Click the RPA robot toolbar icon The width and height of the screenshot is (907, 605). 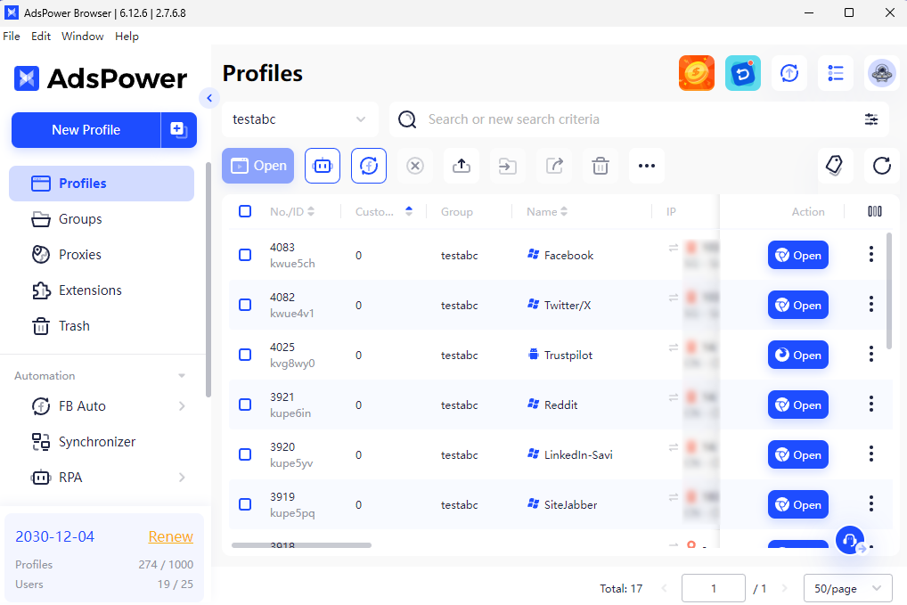323,166
